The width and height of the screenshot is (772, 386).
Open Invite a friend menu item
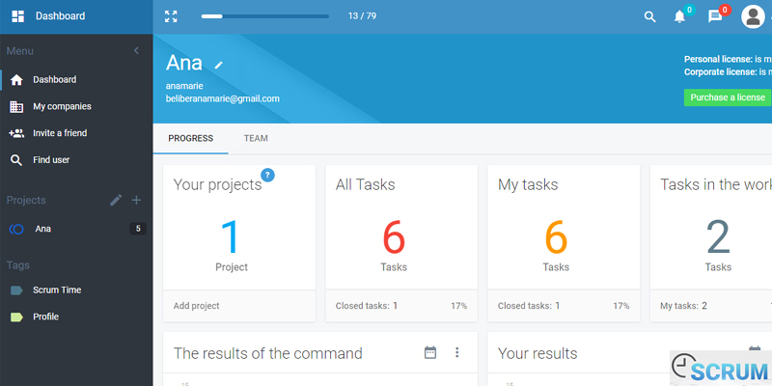(60, 133)
